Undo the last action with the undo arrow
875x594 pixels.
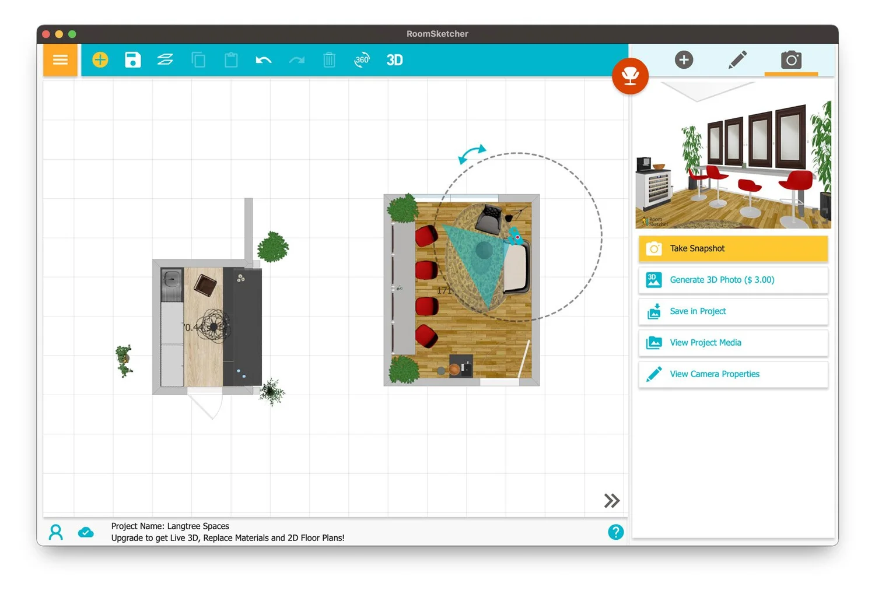264,59
